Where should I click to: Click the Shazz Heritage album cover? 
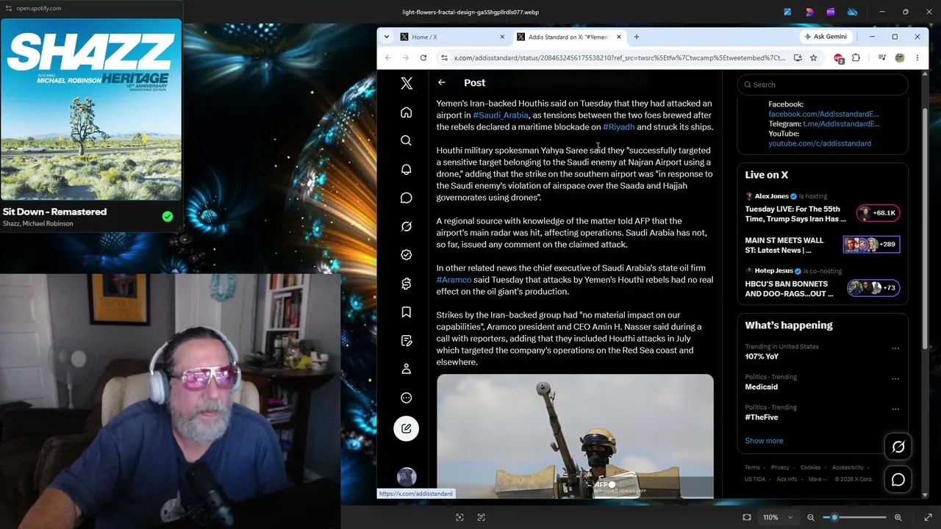click(91, 110)
